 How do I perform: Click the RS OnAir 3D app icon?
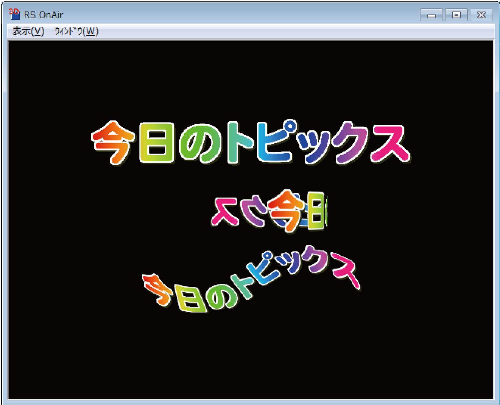(x=14, y=14)
